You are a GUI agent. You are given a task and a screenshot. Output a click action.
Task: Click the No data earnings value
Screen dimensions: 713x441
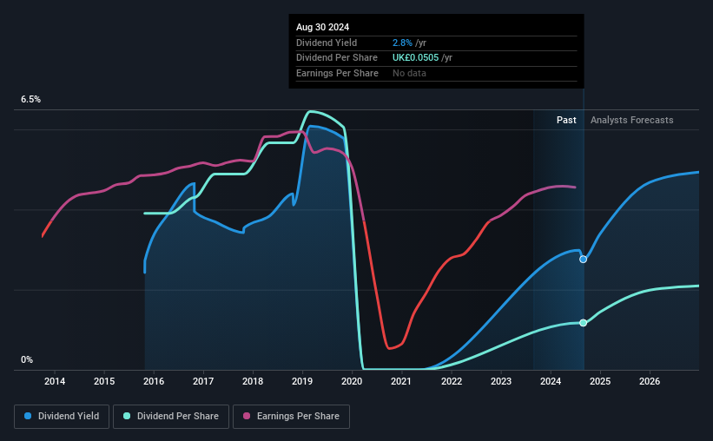coord(409,73)
